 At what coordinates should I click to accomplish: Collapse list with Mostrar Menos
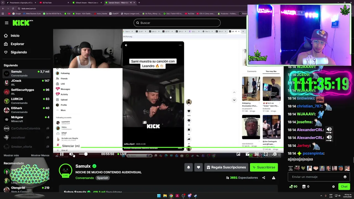click(40, 155)
